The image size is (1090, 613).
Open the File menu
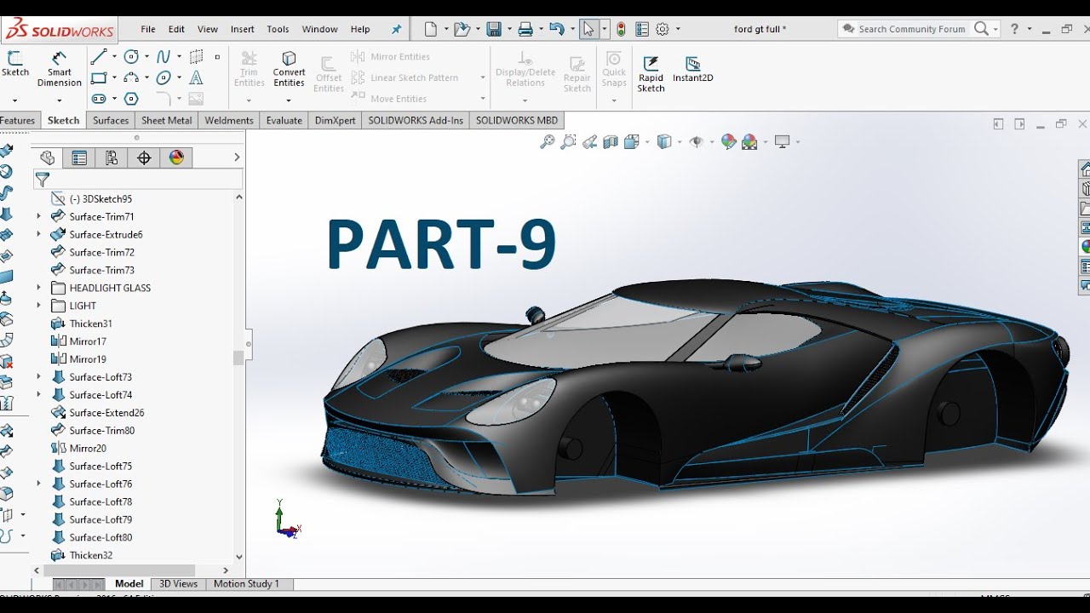pyautogui.click(x=148, y=29)
